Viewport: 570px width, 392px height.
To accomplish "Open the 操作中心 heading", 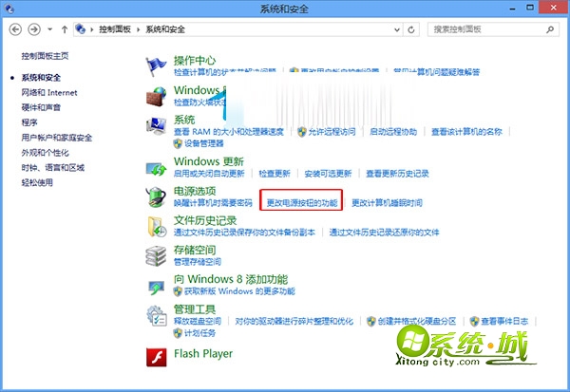I will point(195,61).
